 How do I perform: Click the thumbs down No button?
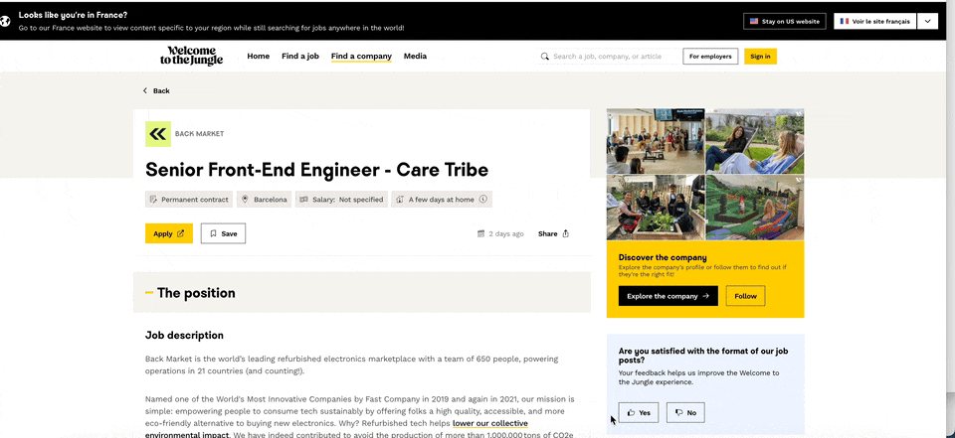[685, 412]
